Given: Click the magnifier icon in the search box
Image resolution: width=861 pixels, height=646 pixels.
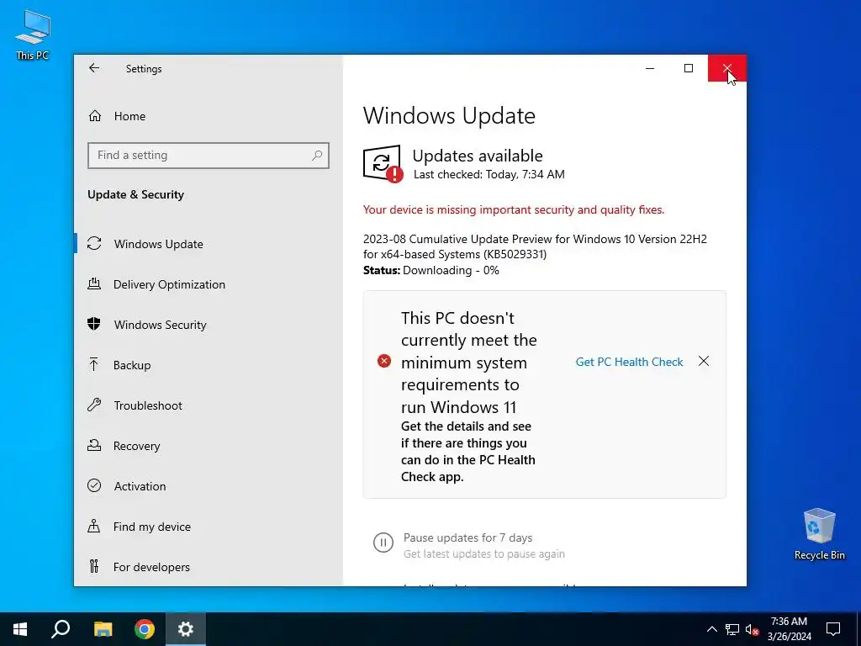Looking at the screenshot, I should (317, 156).
